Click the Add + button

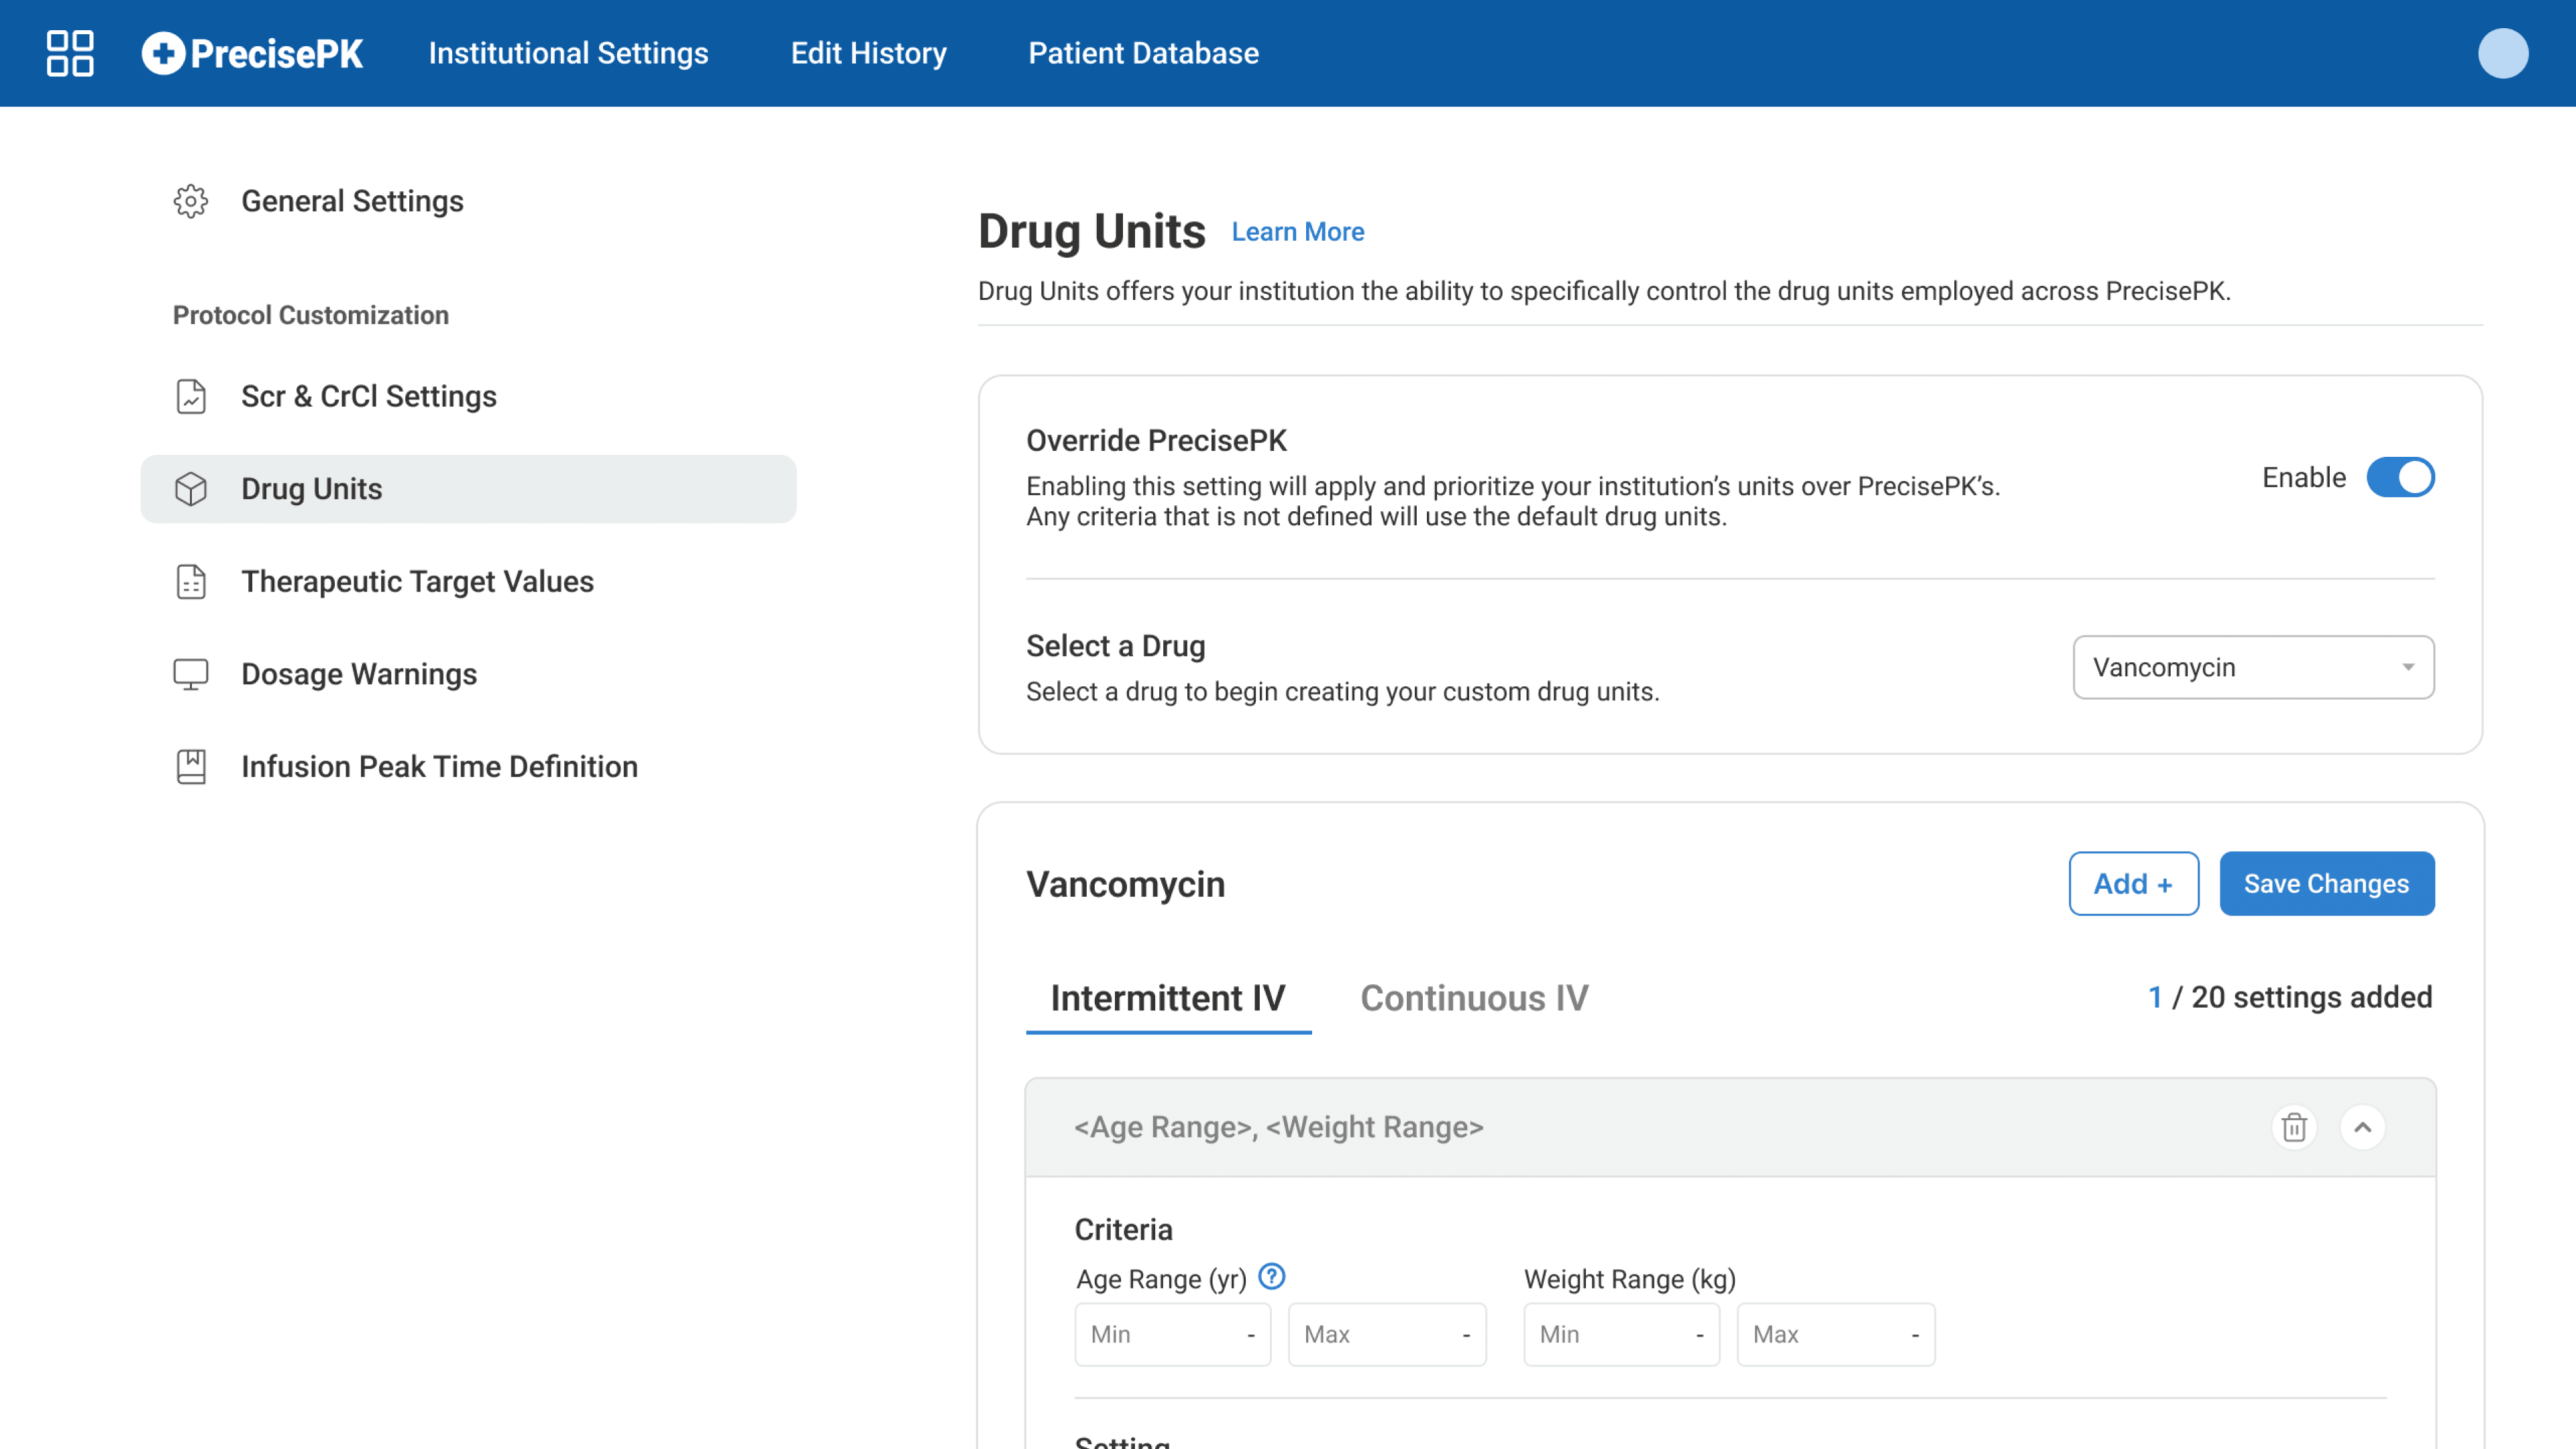[x=2133, y=883]
